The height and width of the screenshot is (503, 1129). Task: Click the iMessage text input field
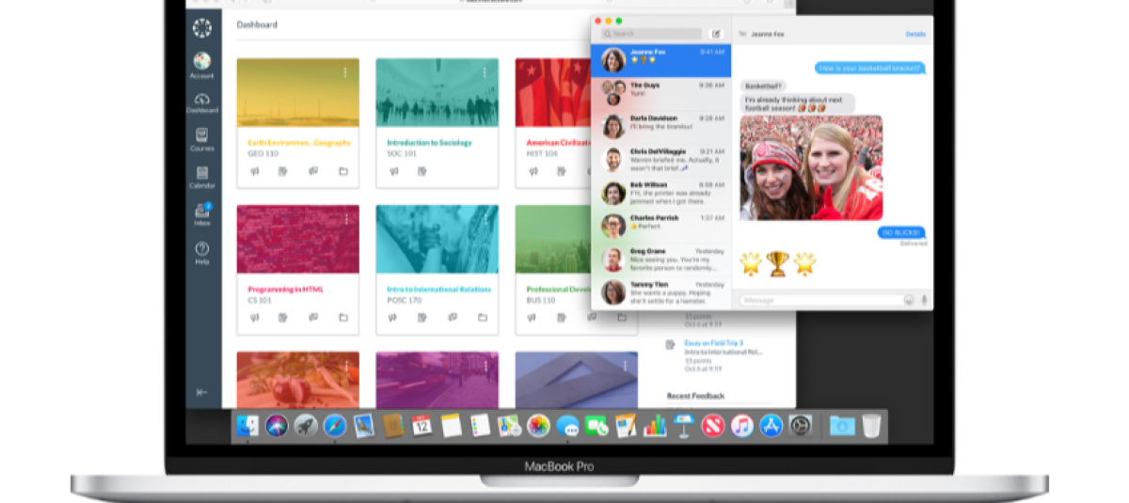(x=819, y=300)
